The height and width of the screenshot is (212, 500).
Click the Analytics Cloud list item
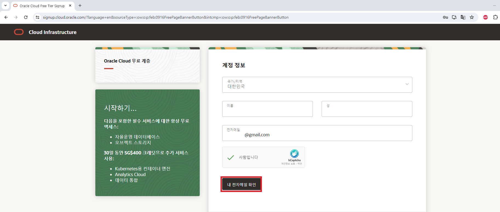[x=130, y=174]
